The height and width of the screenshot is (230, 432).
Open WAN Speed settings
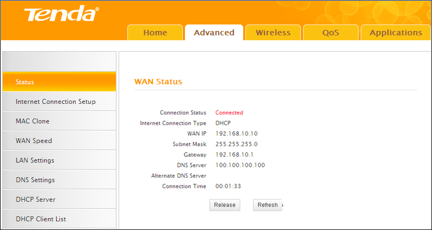pos(59,141)
